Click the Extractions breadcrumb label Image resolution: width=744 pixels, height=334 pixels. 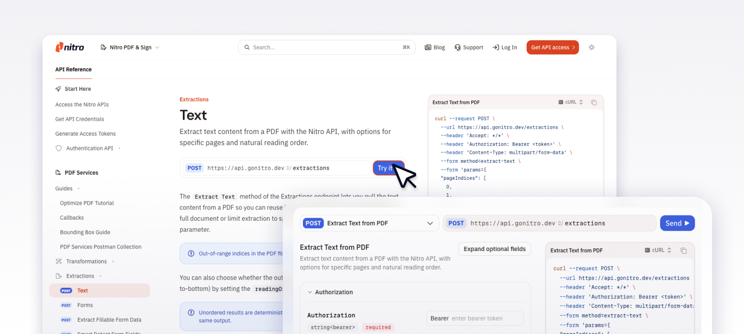194,99
